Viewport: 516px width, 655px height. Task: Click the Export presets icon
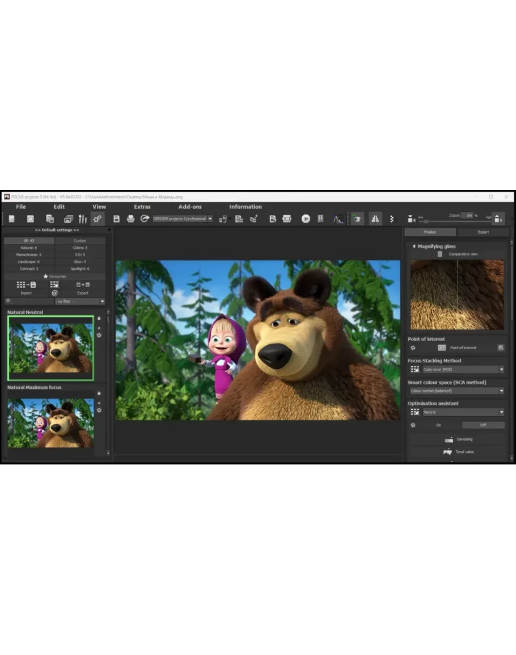coord(83,285)
